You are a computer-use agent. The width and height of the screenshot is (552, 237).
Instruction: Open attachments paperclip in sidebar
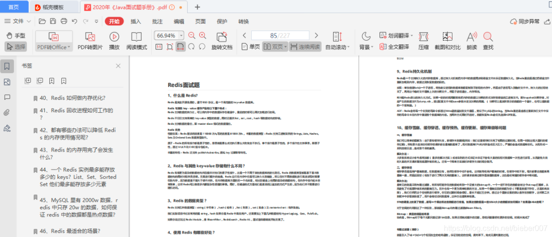6,113
